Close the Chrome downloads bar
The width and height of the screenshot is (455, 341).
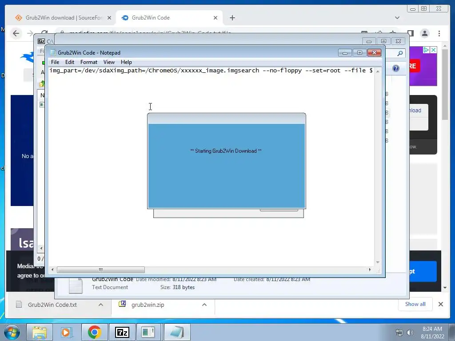coord(440,304)
